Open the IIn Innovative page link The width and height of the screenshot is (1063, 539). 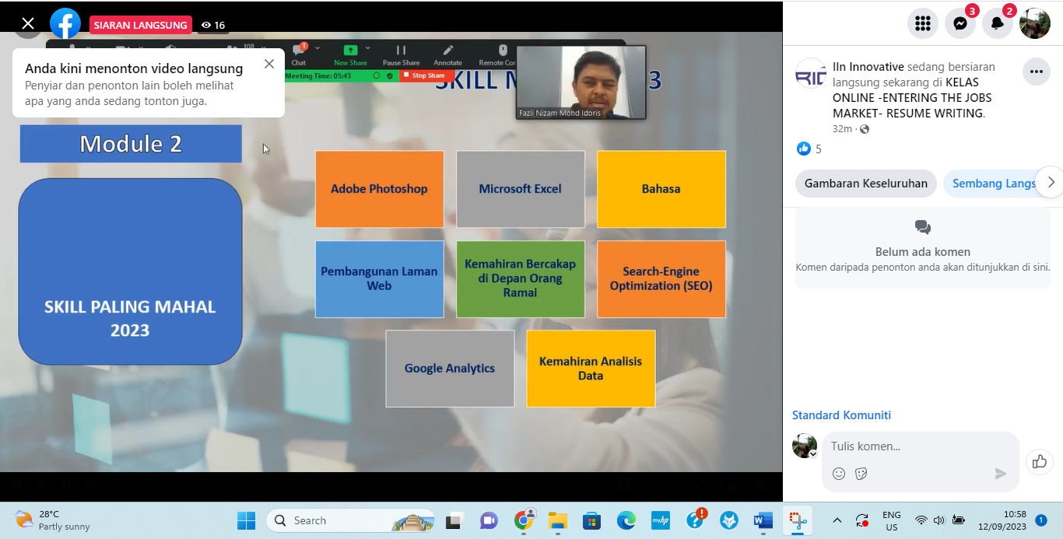click(x=868, y=67)
